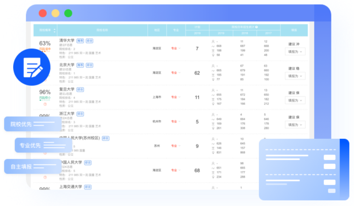The width and height of the screenshot is (354, 206).
Task: Select the 自主填报 mode tab
Action: (33, 166)
